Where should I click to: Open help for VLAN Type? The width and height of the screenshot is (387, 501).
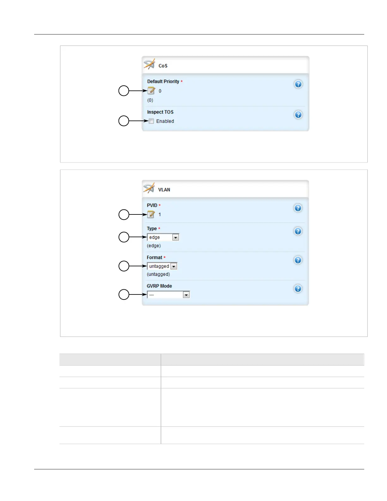(298, 231)
